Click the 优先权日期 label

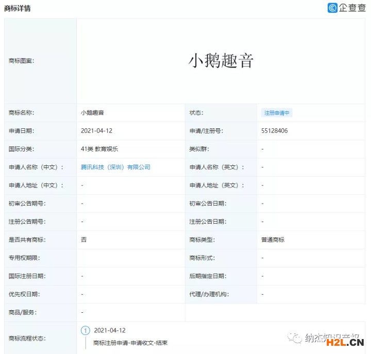point(24,294)
